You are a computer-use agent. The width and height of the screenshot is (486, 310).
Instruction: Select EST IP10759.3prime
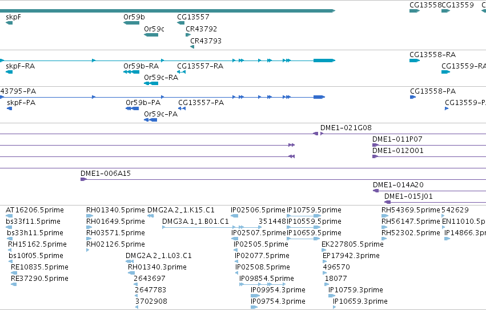[332, 296]
